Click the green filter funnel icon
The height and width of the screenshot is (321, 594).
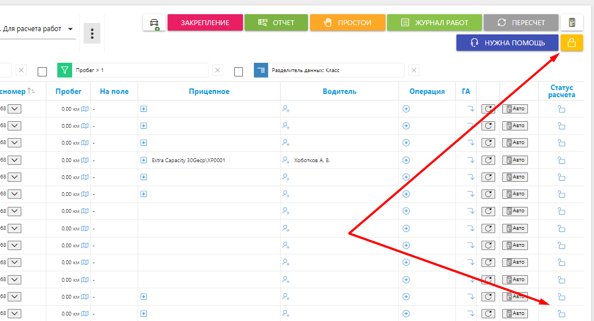click(65, 70)
